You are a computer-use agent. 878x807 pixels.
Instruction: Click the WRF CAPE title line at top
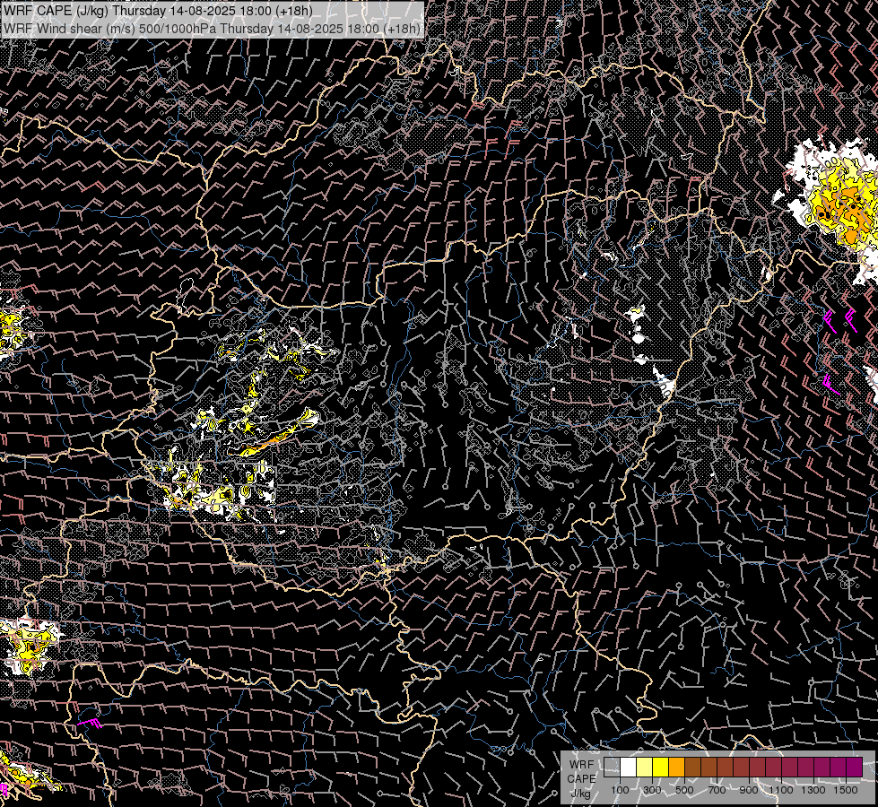pyautogui.click(x=158, y=11)
